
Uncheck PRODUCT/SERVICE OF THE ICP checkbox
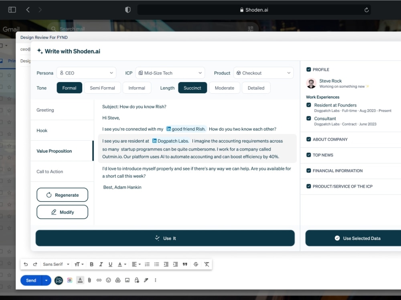[x=309, y=186]
